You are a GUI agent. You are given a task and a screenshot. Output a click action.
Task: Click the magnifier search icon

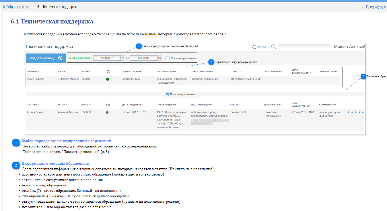pyautogui.click(x=273, y=46)
